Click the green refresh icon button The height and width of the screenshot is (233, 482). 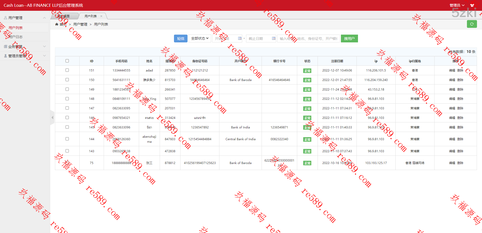(x=472, y=24)
